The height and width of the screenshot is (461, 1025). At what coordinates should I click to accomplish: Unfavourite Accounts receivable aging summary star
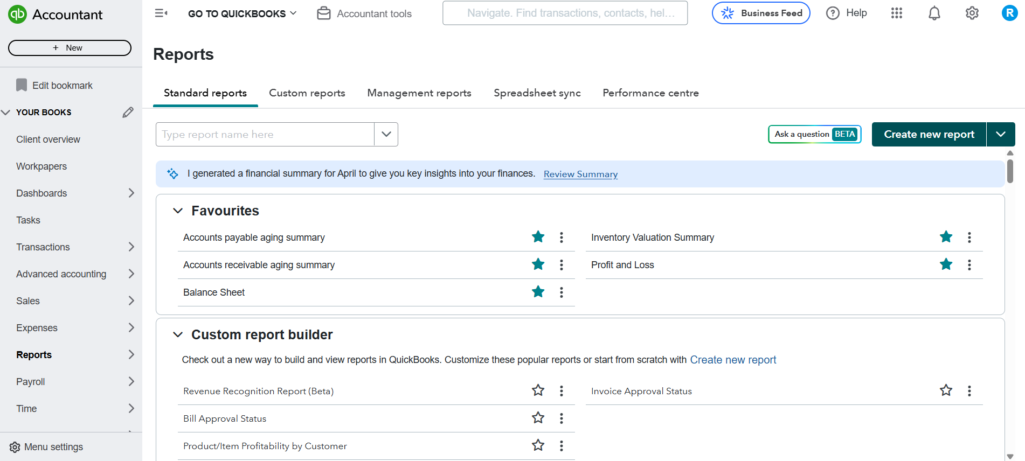click(x=538, y=264)
